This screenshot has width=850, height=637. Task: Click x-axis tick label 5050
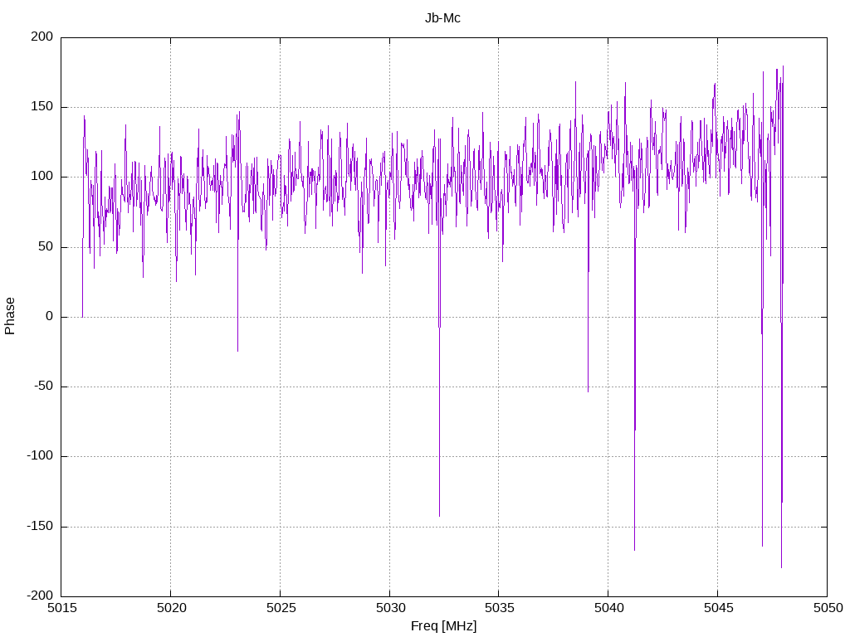click(828, 608)
